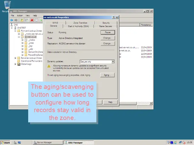Click the red Delete icon in toolbar

[32, 20]
